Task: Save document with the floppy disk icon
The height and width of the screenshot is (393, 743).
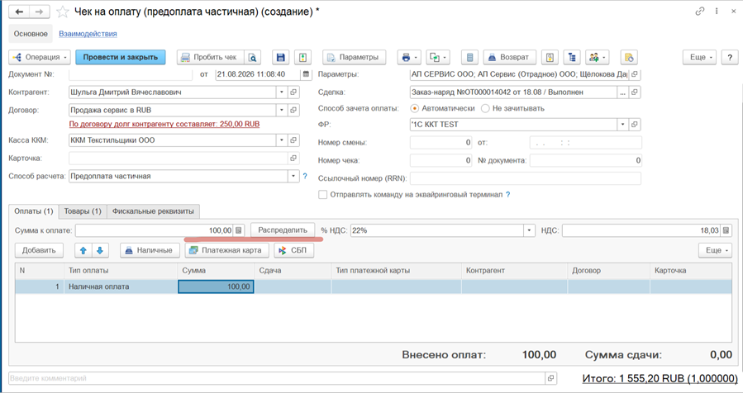Action: pos(280,57)
